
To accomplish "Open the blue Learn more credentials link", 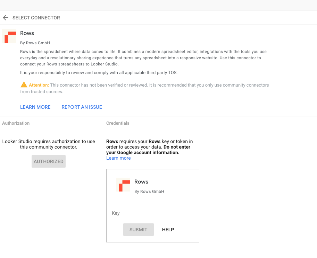I will 118,158.
